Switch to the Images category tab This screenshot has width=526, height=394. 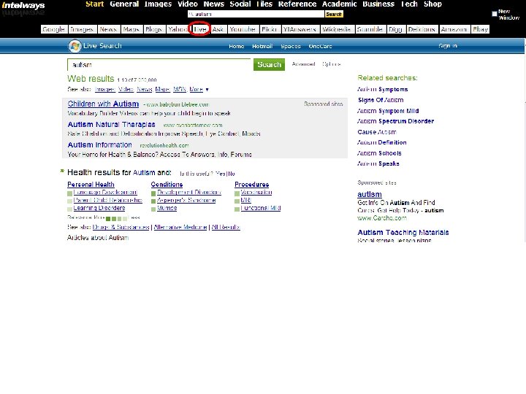158,4
